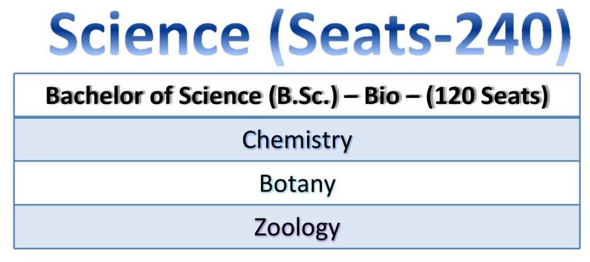Click the dash between "Bio" and "(120"

pos(410,97)
